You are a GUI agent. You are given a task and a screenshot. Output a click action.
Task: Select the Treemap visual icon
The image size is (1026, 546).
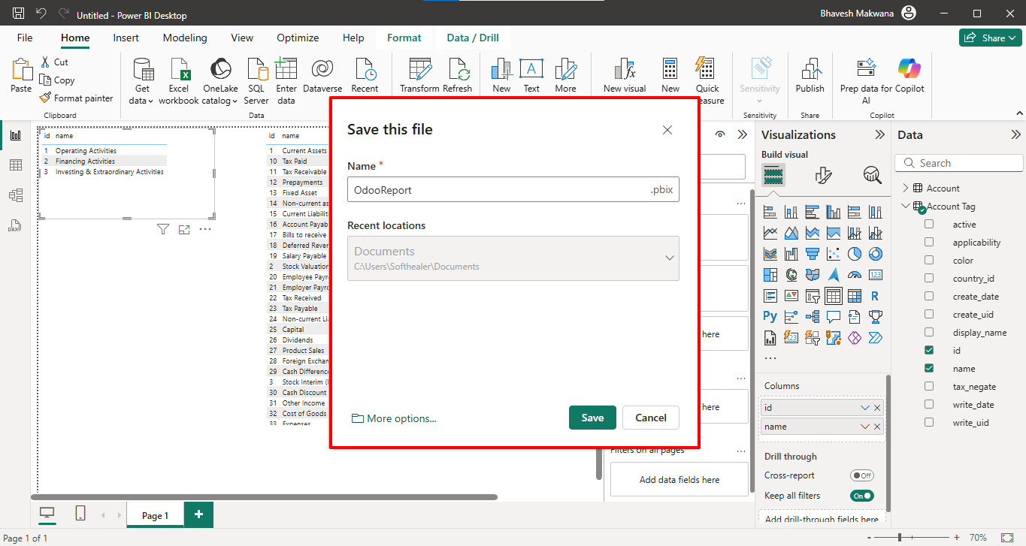(x=770, y=275)
